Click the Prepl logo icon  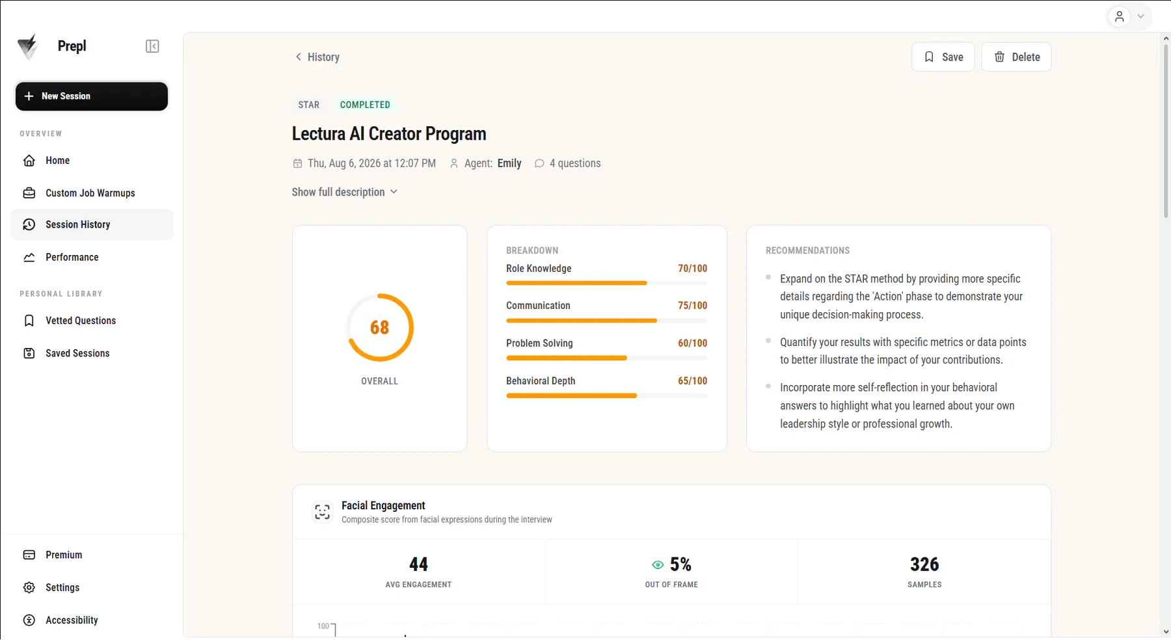click(x=28, y=46)
